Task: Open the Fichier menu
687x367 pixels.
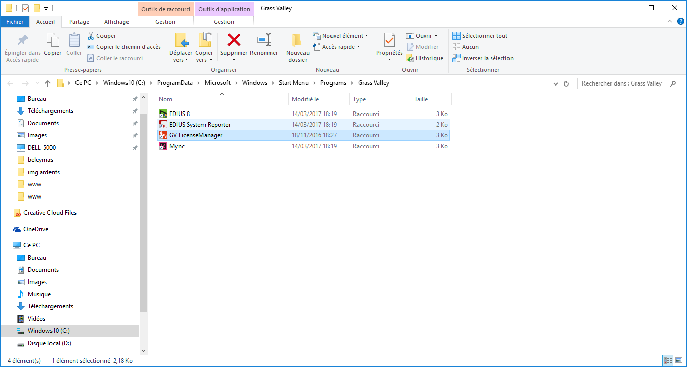Action: (x=15, y=22)
